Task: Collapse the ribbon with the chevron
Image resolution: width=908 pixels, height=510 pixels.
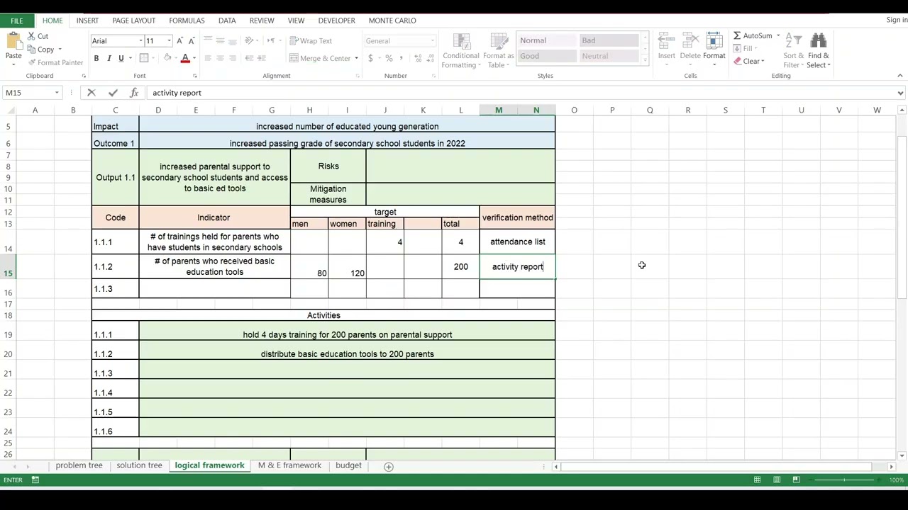Action: [899, 76]
